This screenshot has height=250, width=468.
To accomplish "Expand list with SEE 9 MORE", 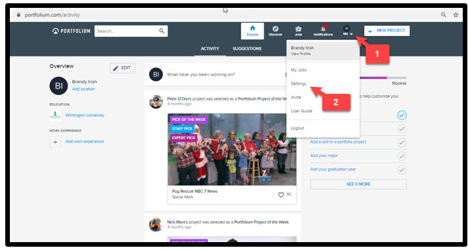I will click(x=358, y=184).
